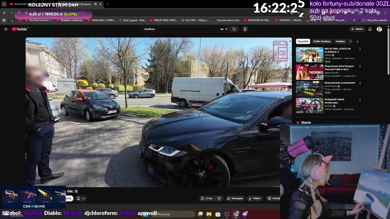The height and width of the screenshot is (219, 390).
Task: Click the Udostępnij share button
Action: click(235, 198)
